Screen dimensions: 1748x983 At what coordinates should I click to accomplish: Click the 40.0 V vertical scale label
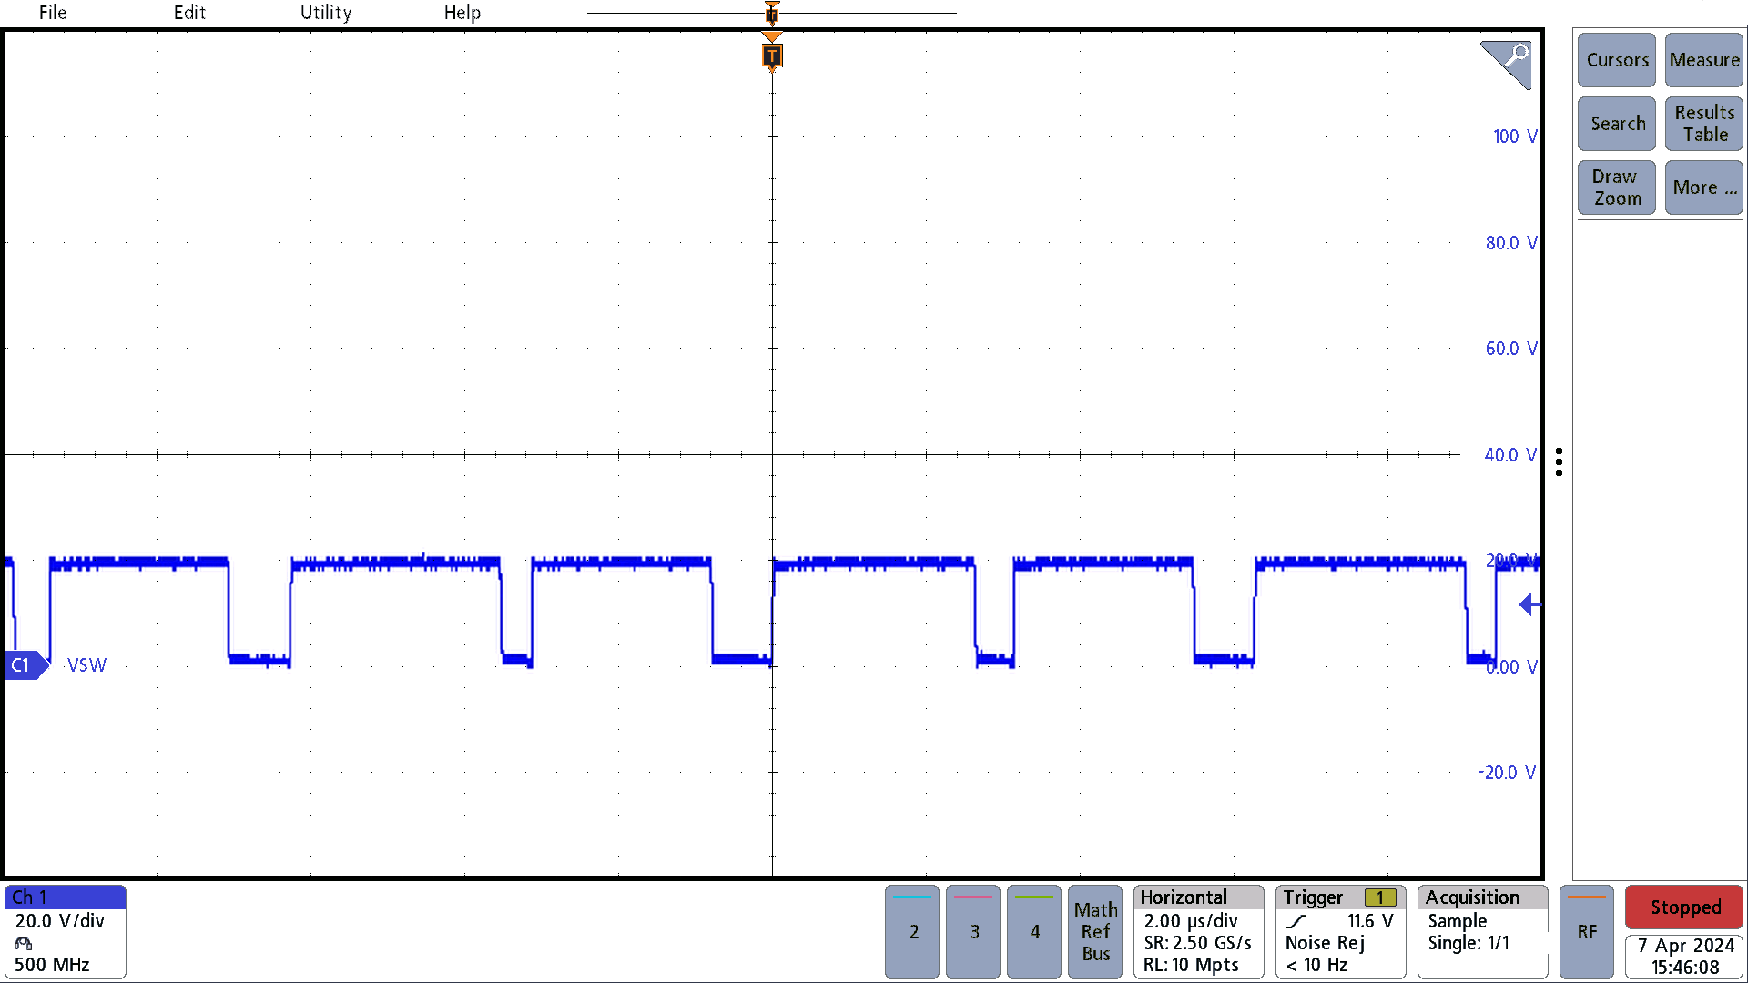pos(1510,455)
